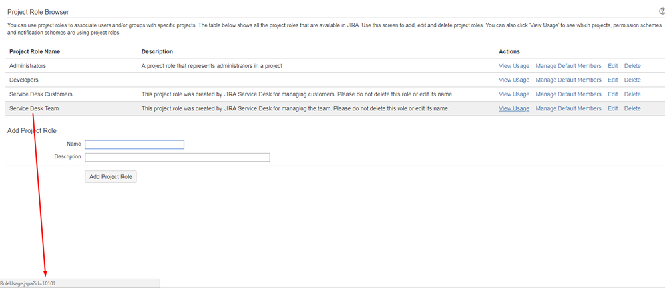Delete the Developers project role

632,80
